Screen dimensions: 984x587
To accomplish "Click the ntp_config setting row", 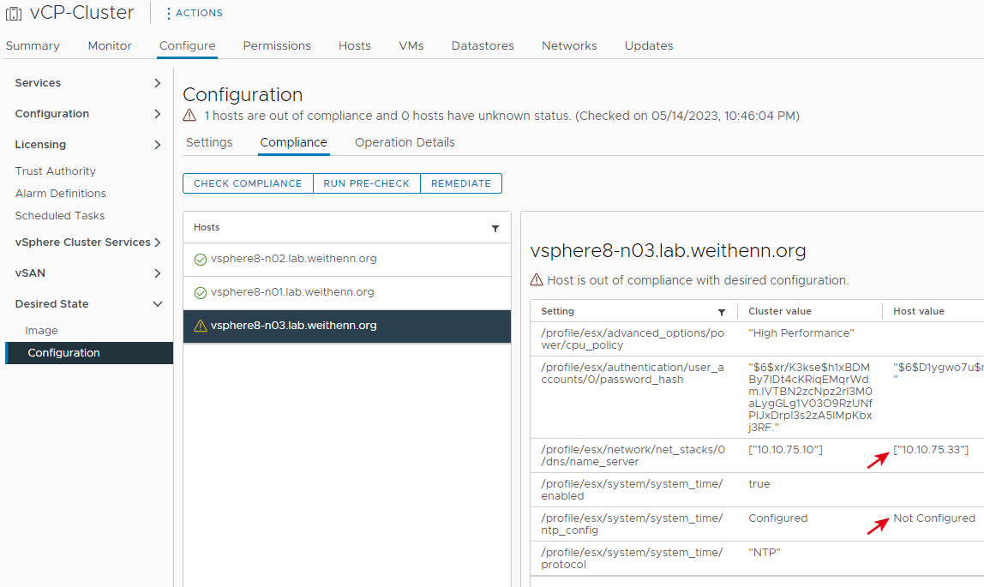I will tap(757, 524).
